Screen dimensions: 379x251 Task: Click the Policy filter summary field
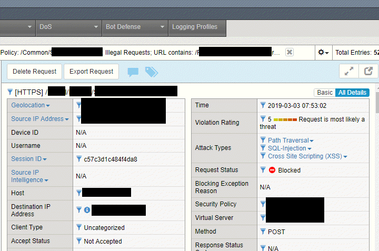coord(157,53)
